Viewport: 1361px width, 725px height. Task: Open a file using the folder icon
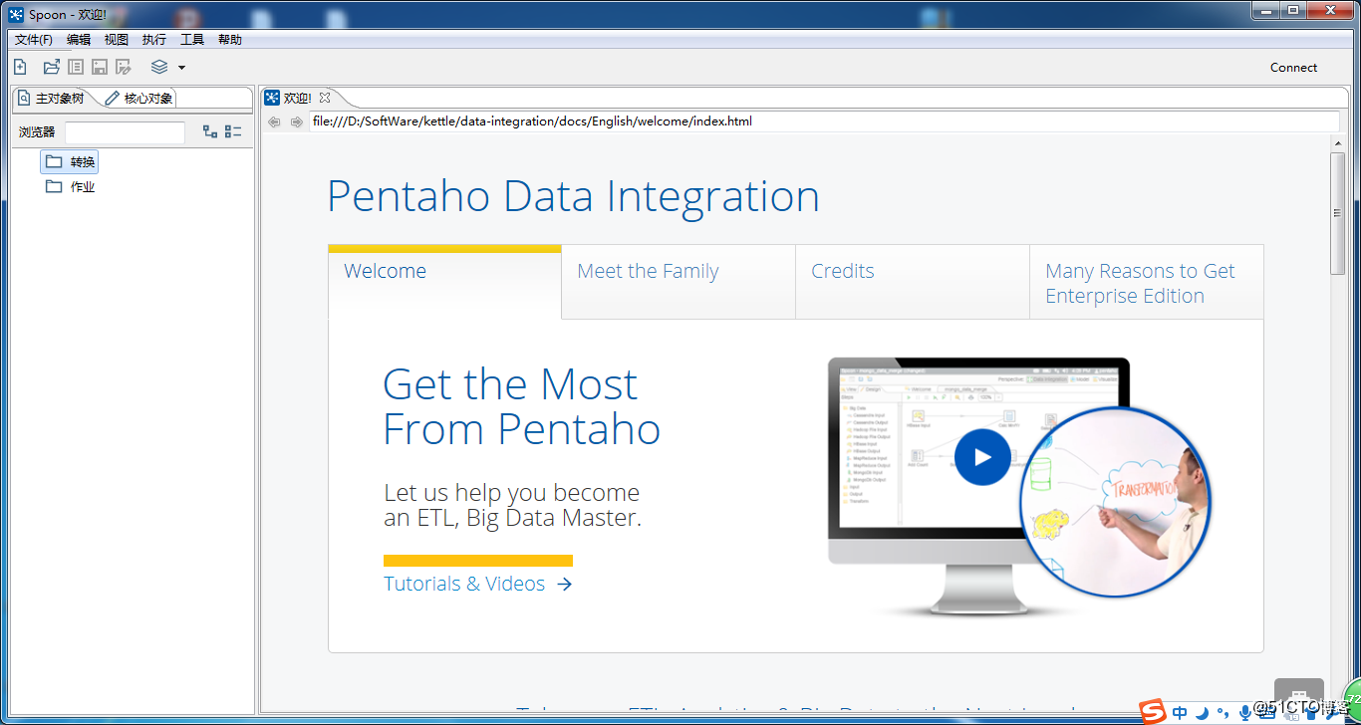pyautogui.click(x=52, y=67)
